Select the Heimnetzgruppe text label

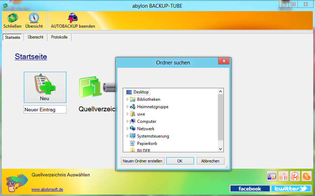pyautogui.click(x=153, y=107)
